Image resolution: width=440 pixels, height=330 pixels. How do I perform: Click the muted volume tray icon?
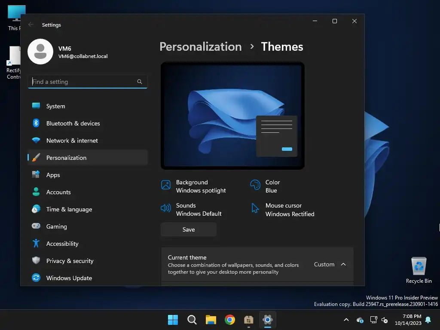(385, 320)
